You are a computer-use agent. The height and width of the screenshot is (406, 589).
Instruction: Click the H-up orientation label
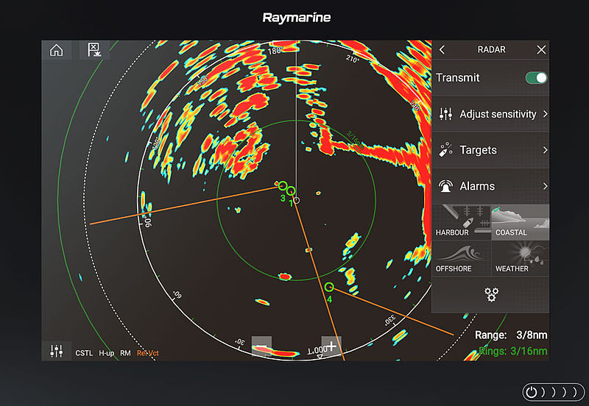point(107,354)
